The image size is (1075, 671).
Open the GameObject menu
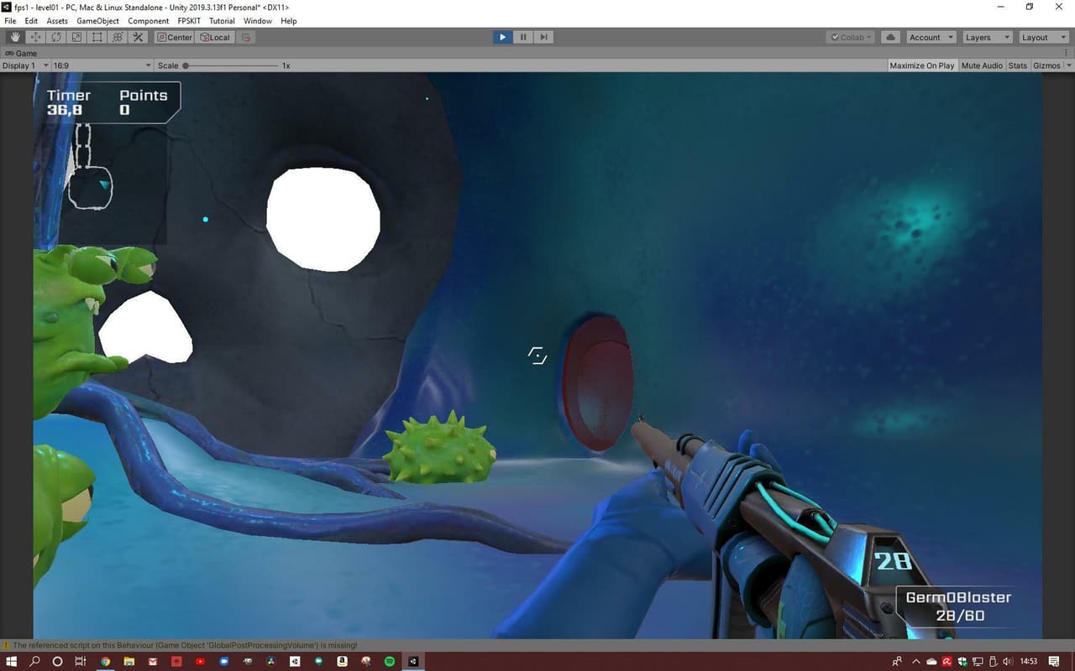coord(97,21)
